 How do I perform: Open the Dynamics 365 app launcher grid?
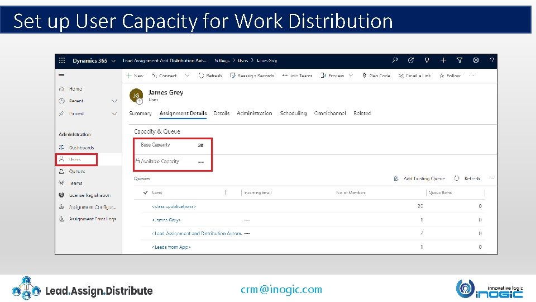[x=62, y=60]
